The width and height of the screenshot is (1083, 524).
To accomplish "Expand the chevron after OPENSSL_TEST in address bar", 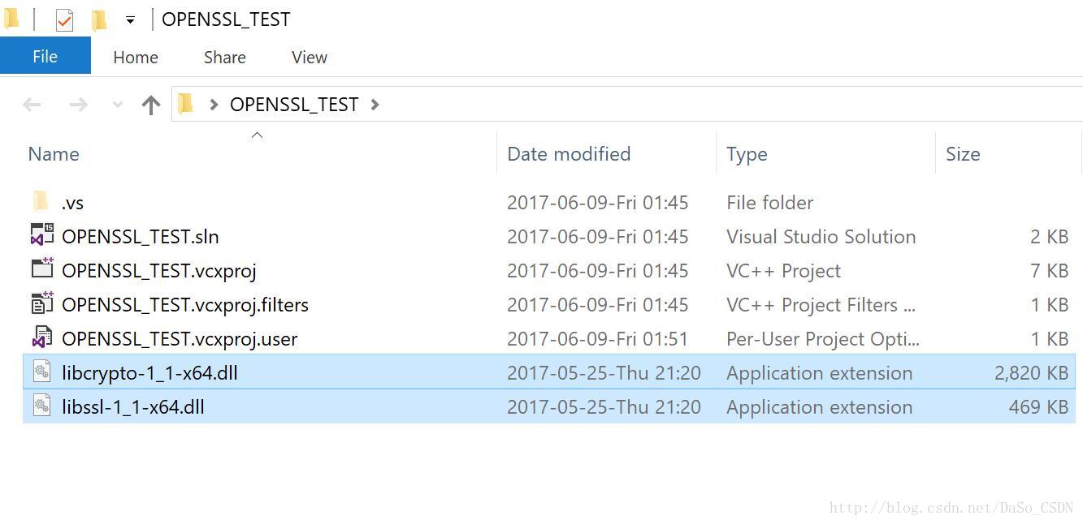I will click(x=375, y=105).
